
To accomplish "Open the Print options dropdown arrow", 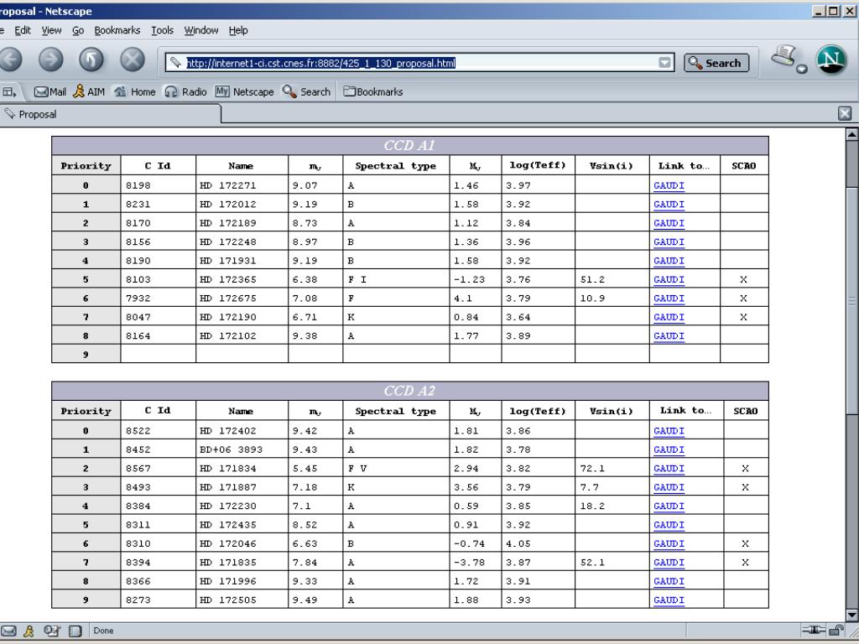I will point(801,69).
